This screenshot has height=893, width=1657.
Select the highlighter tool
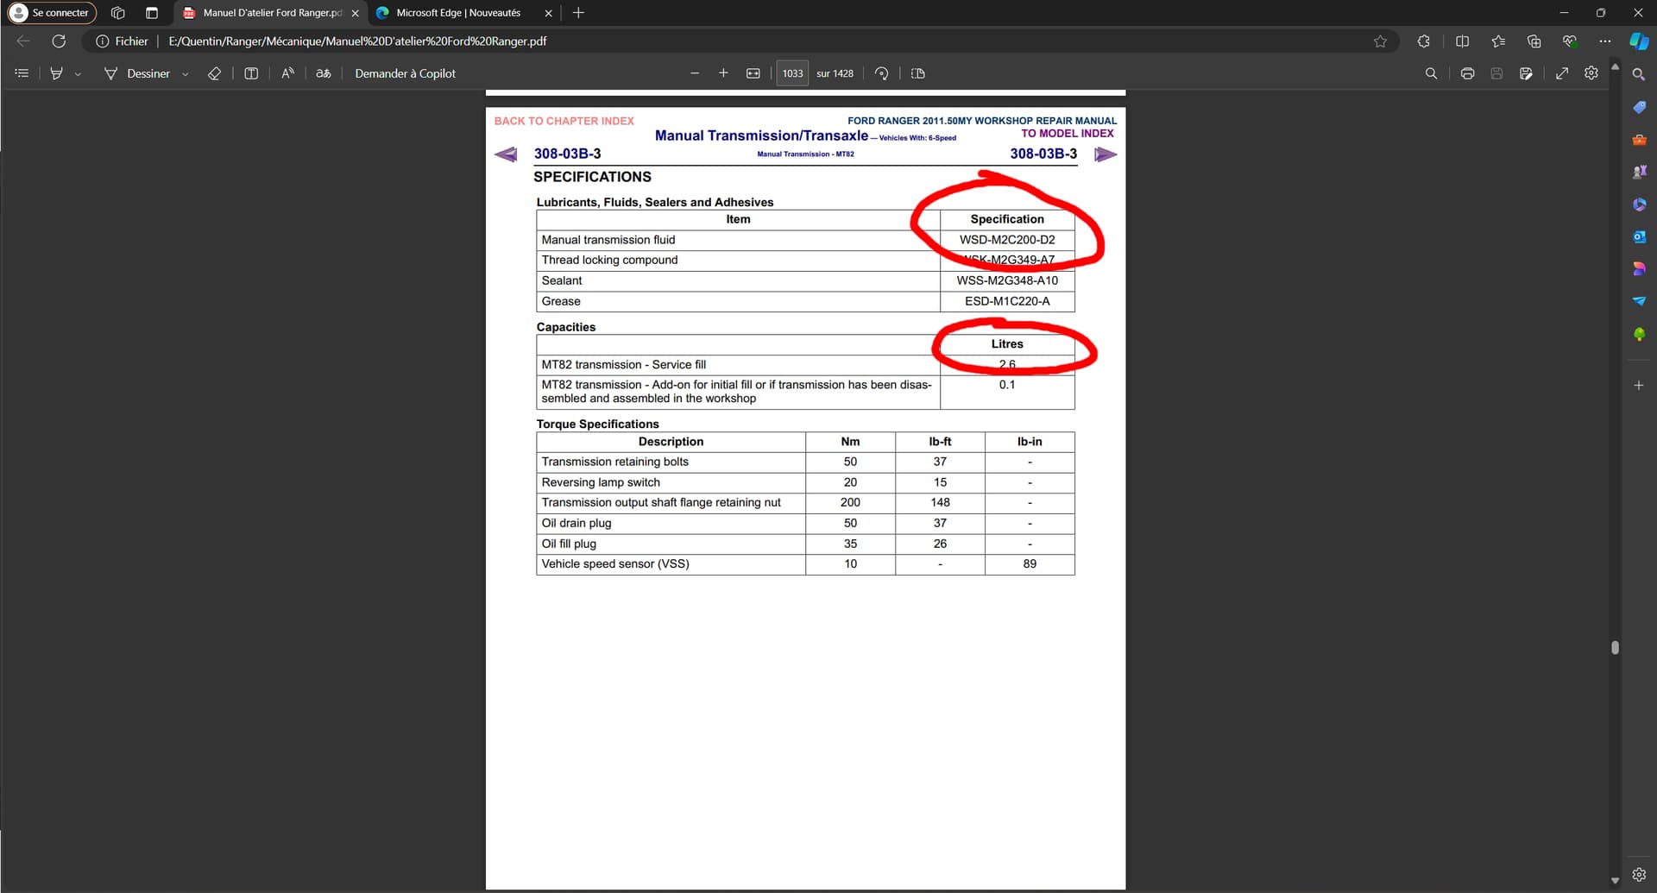[x=57, y=73]
